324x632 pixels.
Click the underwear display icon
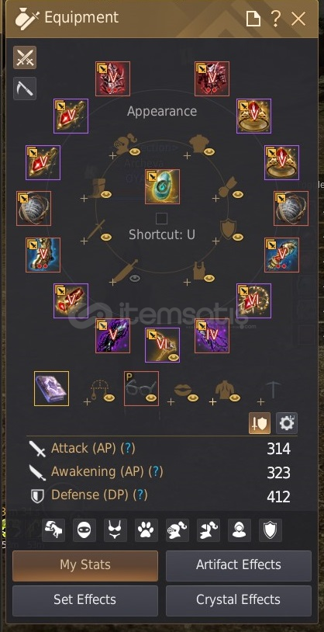(115, 530)
